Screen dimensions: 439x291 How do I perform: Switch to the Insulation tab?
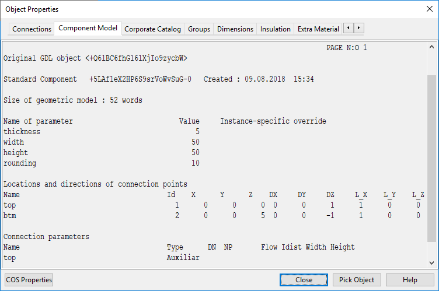275,29
